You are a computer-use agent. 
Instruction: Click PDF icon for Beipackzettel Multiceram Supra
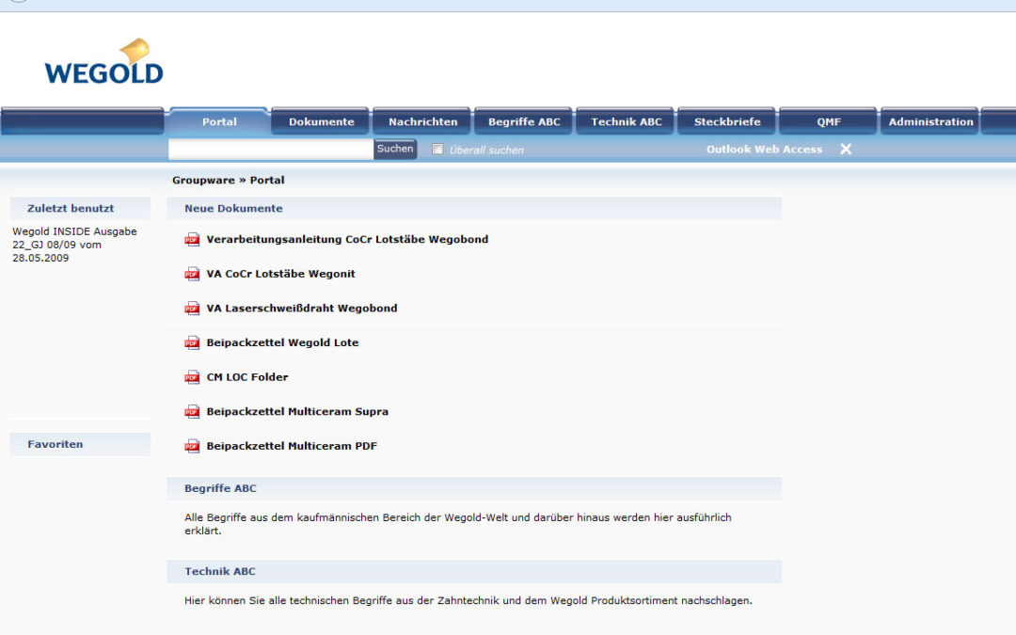pos(192,411)
